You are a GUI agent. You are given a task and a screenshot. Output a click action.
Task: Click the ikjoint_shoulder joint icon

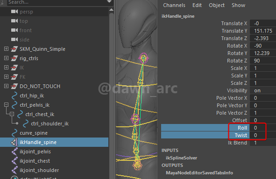click(x=14, y=170)
